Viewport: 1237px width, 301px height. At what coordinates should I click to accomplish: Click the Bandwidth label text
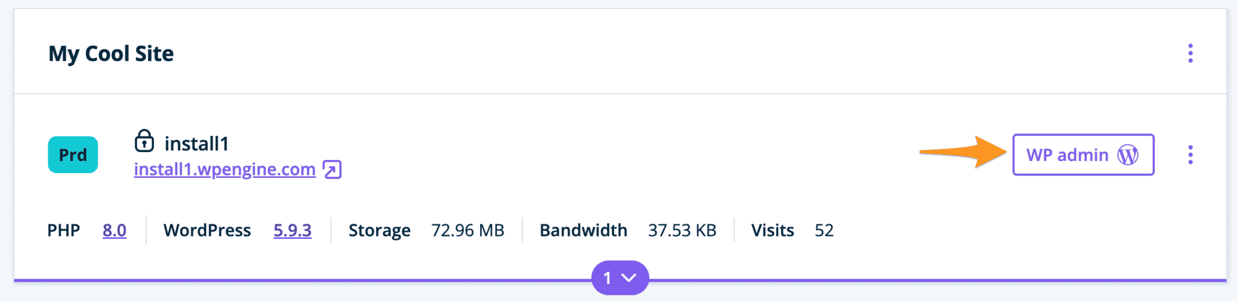pos(583,230)
